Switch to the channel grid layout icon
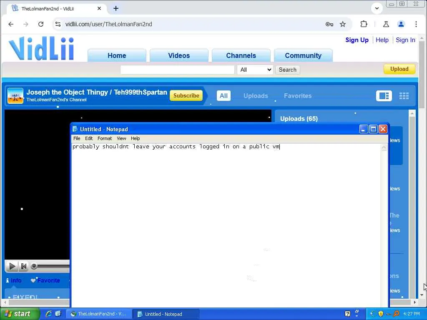This screenshot has width=427, height=320. coord(404,96)
